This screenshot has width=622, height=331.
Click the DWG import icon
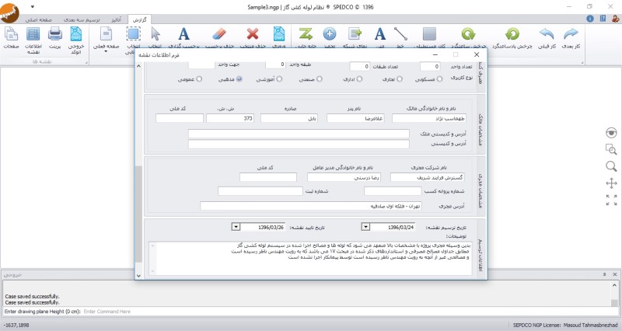279,34
